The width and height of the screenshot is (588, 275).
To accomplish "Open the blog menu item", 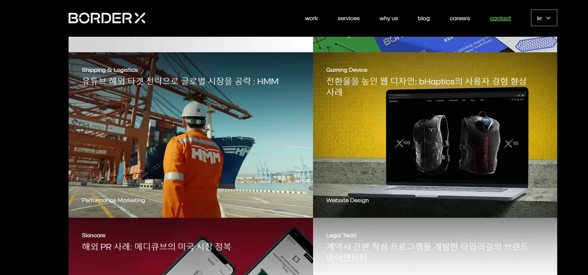I will (x=424, y=18).
